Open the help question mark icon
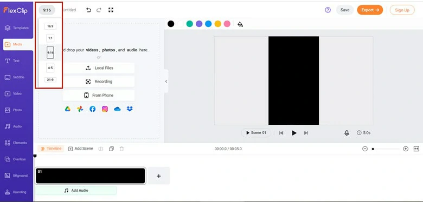This screenshot has width=423, height=202. tap(328, 10)
